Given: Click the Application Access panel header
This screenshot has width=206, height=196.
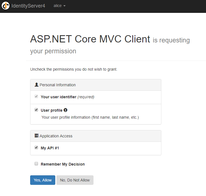Looking at the screenshot, I should tap(95, 136).
